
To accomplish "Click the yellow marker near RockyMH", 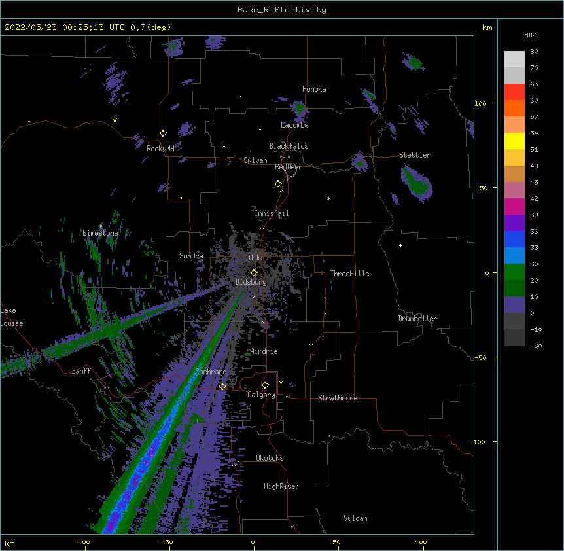I will (163, 133).
